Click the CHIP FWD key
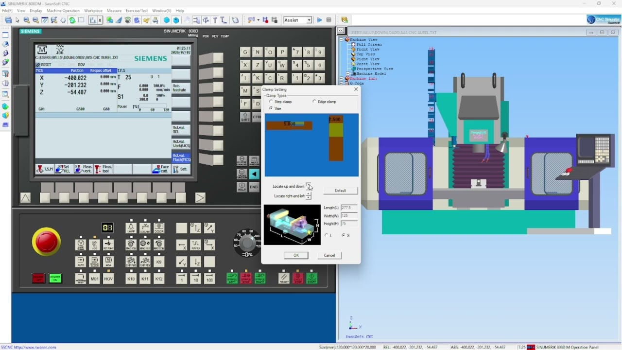The height and width of the screenshot is (350, 622). click(131, 262)
